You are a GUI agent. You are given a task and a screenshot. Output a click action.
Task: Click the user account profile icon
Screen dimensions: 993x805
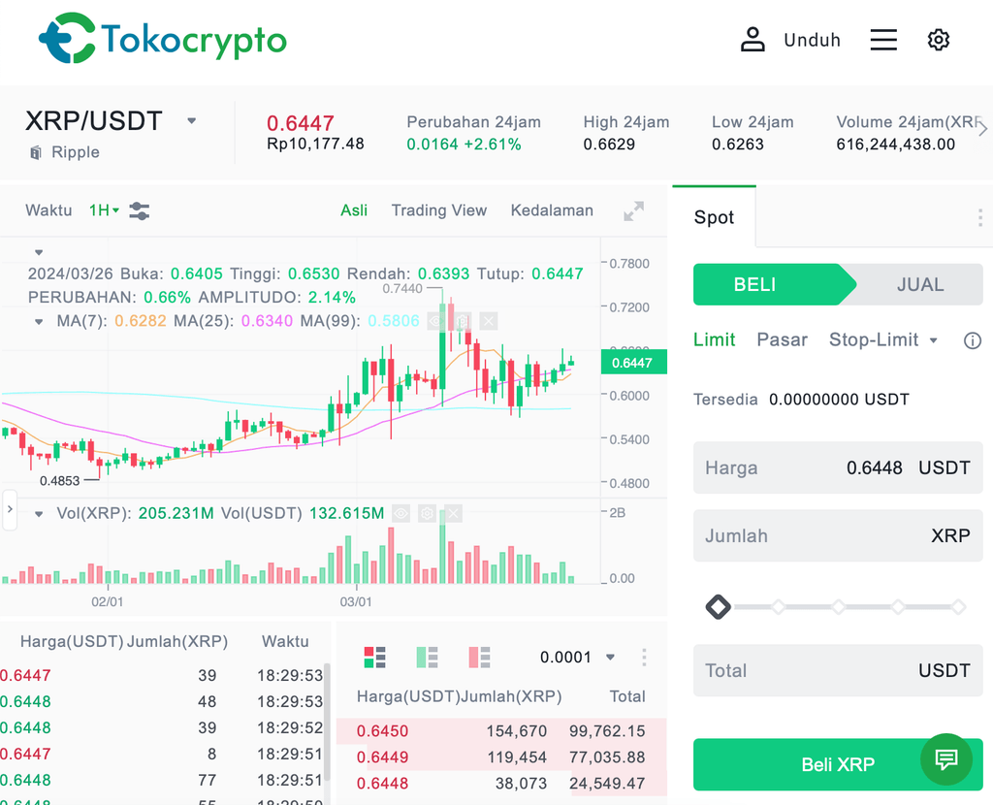click(753, 40)
